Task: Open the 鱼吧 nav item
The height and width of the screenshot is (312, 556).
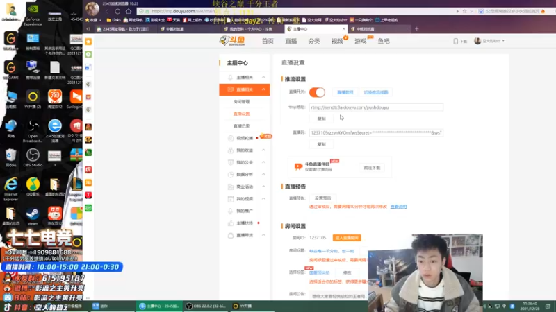Action: coord(384,41)
